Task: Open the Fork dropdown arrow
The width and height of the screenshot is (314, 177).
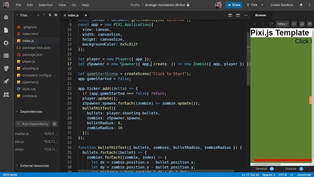Action: pyautogui.click(x=262, y=5)
